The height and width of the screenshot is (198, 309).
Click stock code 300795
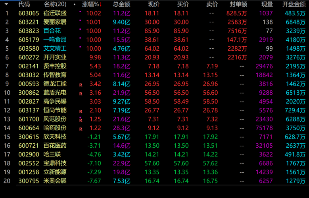[29, 181]
